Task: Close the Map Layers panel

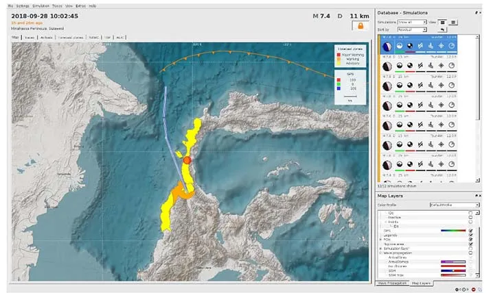Action: [480, 196]
